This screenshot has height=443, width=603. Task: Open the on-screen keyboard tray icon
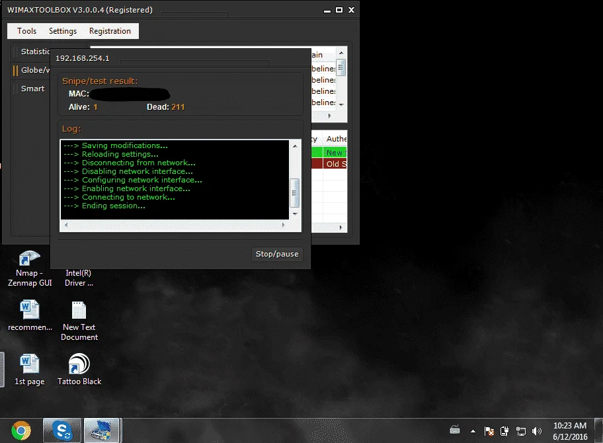[455, 430]
